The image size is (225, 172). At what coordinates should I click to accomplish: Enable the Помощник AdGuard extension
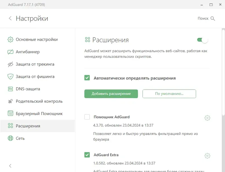[87, 117]
